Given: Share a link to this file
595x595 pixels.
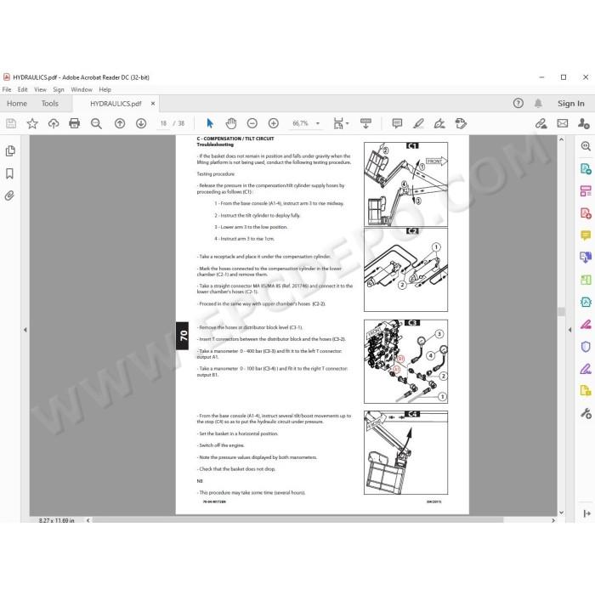Looking at the screenshot, I should pyautogui.click(x=541, y=123).
